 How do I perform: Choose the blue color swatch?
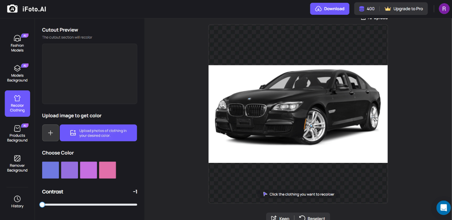(x=51, y=170)
